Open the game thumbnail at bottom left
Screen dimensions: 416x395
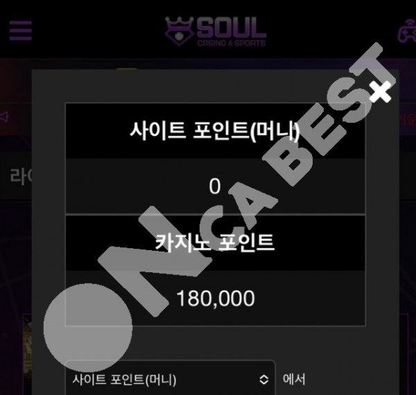(x=27, y=354)
